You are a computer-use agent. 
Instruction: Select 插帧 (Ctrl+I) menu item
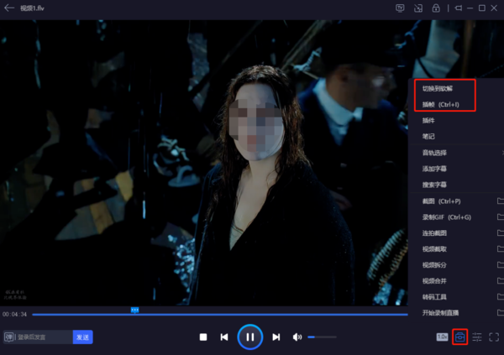[439, 104]
